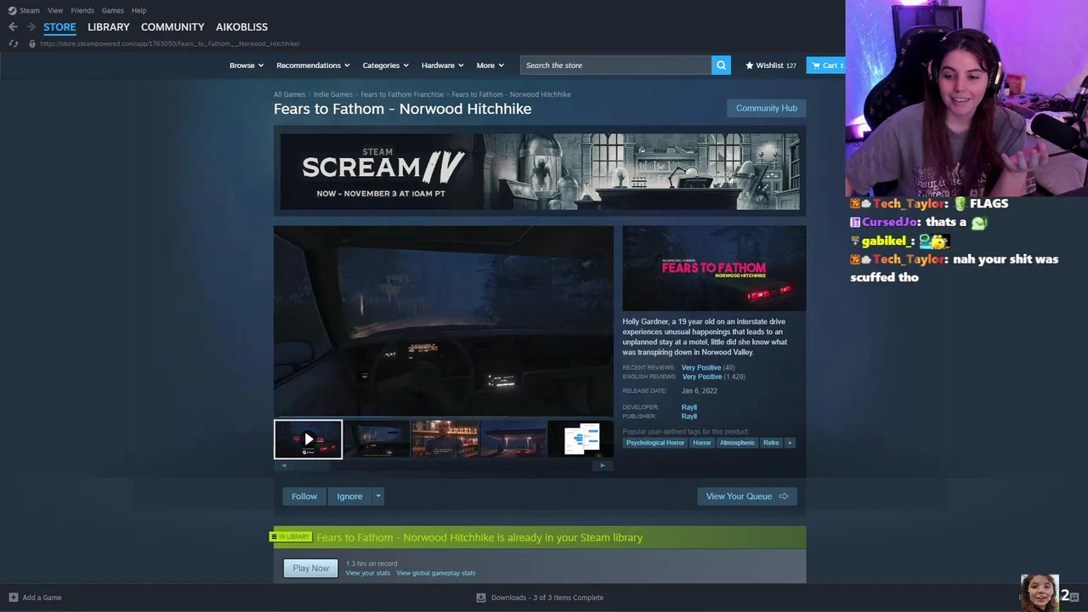Expand the Hardware dropdown

point(443,65)
